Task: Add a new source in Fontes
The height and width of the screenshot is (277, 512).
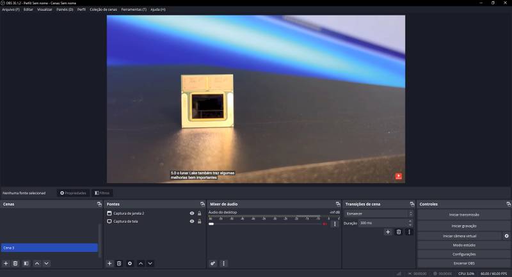Action: (109, 264)
